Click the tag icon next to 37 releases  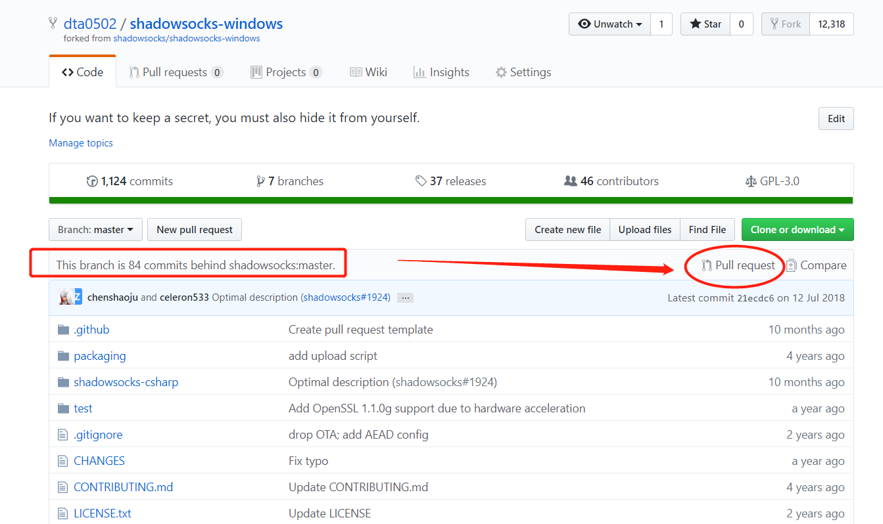(421, 181)
